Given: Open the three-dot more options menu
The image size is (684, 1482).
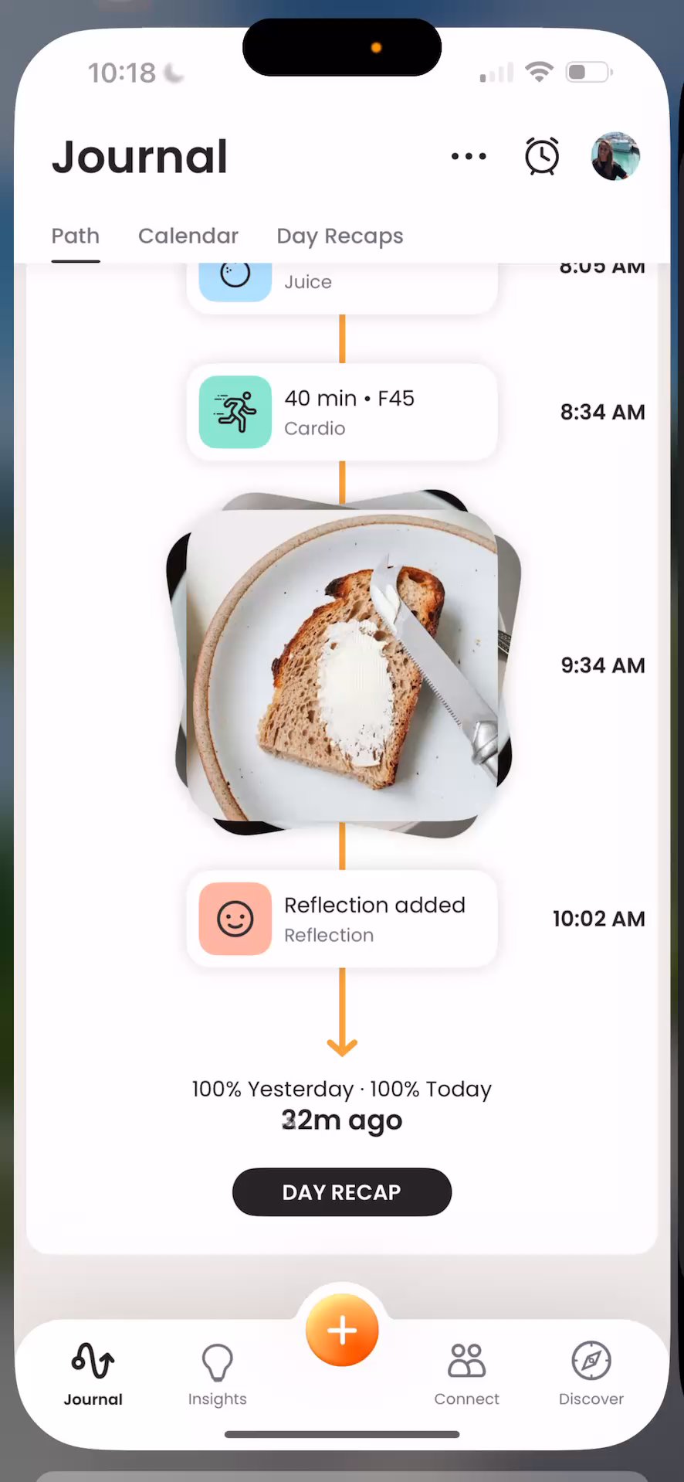Looking at the screenshot, I should point(469,156).
